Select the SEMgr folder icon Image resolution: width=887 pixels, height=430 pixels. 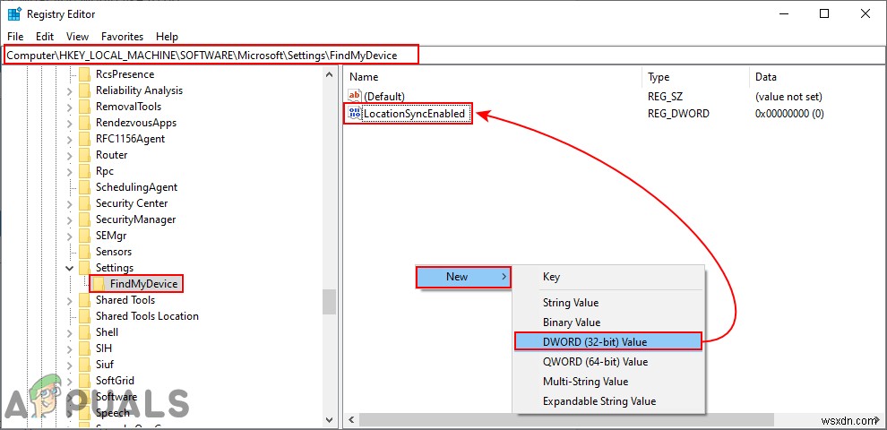tap(85, 236)
